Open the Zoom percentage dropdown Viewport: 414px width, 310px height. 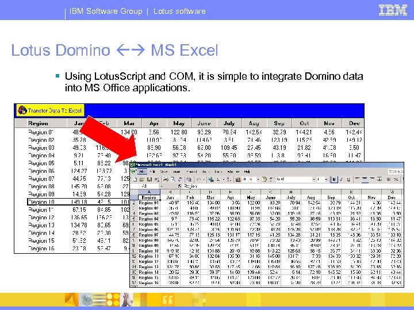tap(258, 180)
